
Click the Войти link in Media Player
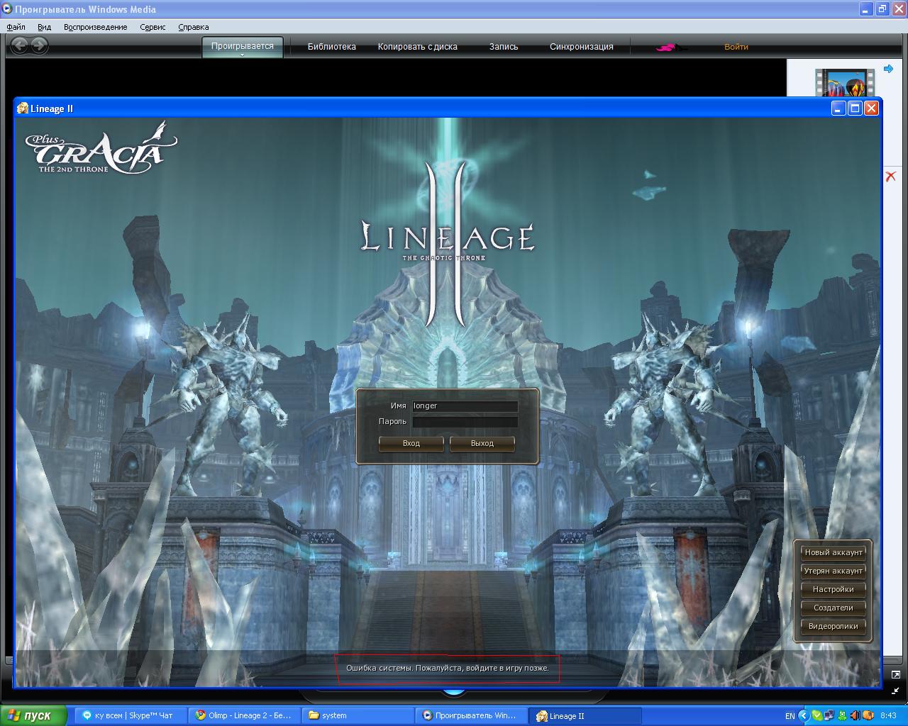click(736, 47)
